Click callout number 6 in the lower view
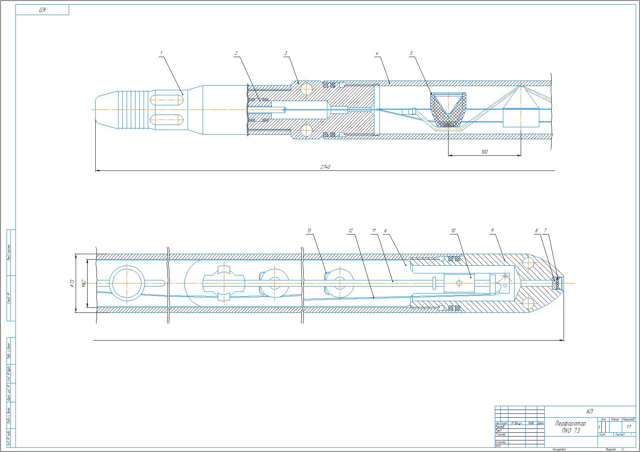This screenshot has height=452, width=640. 385,231
